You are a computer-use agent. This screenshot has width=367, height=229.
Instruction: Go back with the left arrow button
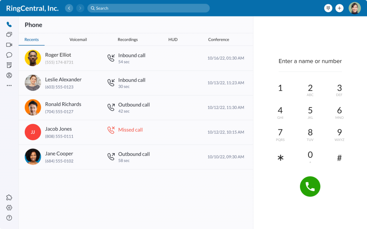[x=69, y=8]
